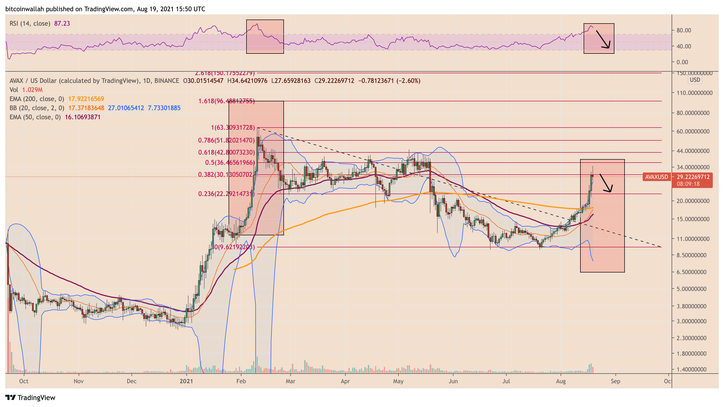Click the 1.80000000 price scale label
Viewport: 724px width, 407px height.
click(691, 354)
